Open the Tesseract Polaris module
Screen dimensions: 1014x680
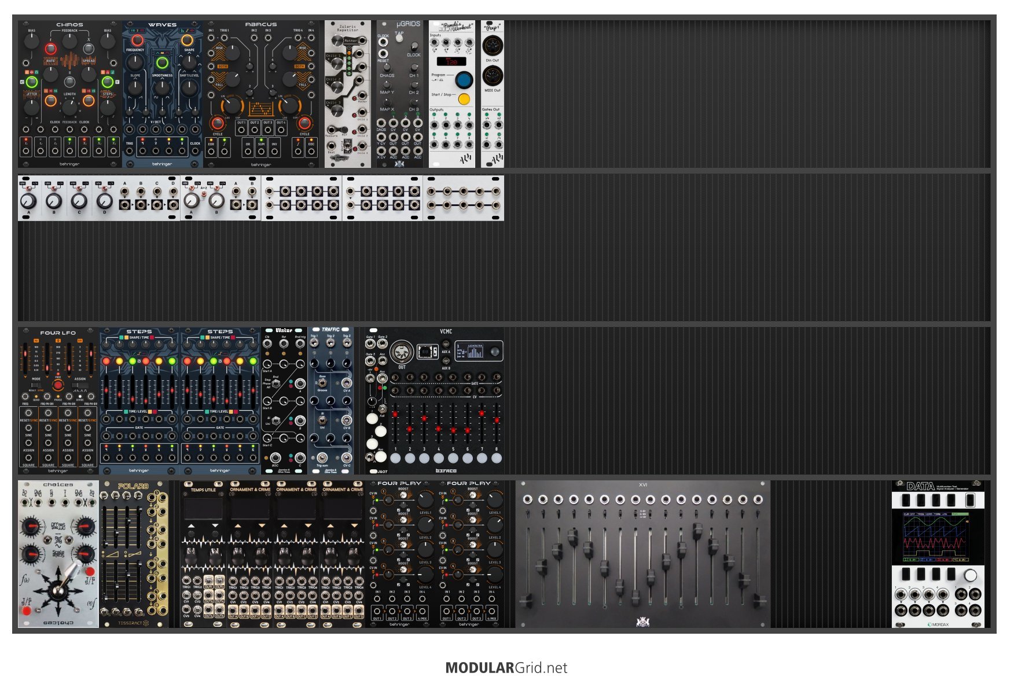coord(134,554)
